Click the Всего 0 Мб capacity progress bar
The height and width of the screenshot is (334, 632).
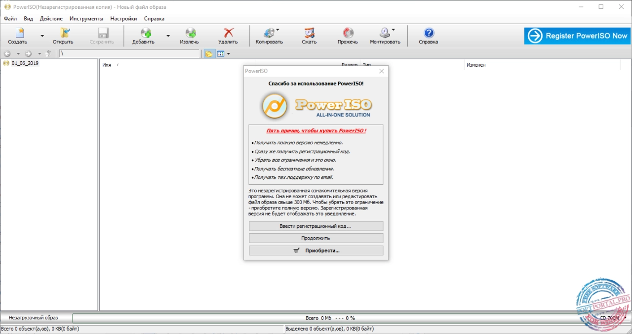pos(330,318)
